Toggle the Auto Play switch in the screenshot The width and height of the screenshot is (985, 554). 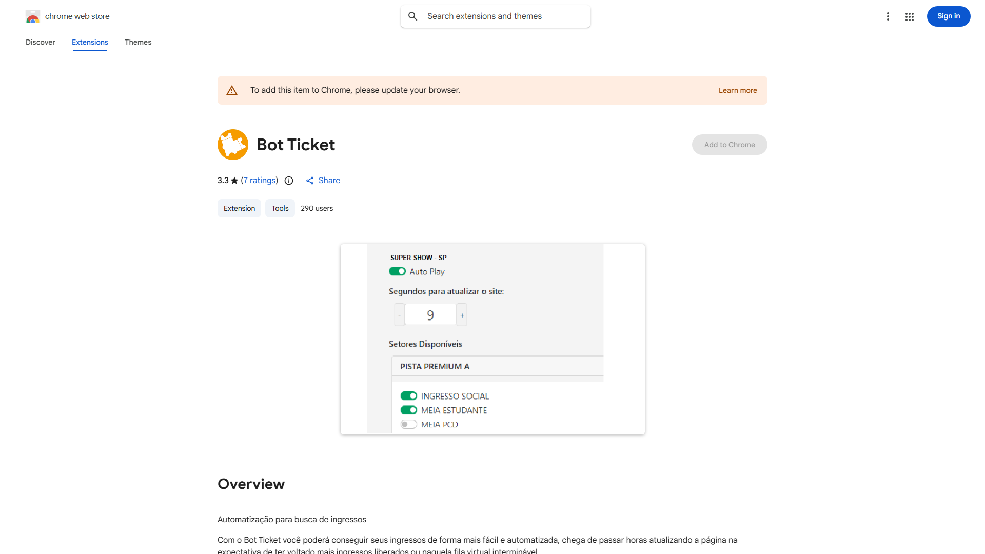pyautogui.click(x=397, y=271)
